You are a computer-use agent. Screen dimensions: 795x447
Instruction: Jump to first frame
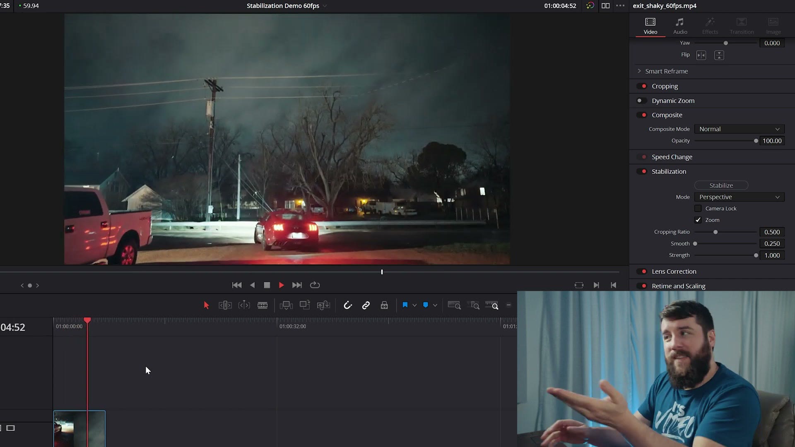point(237,285)
